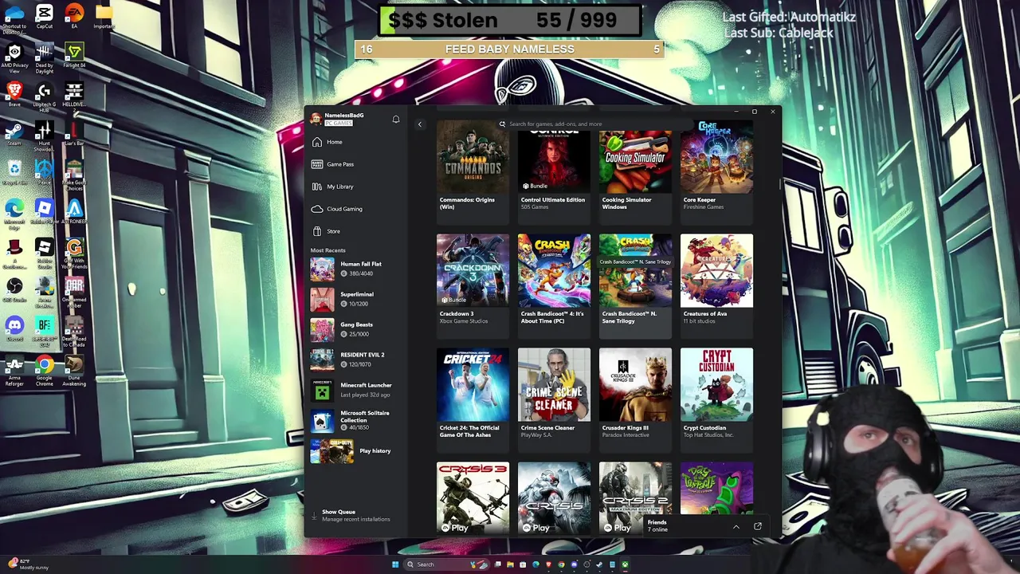This screenshot has height=574, width=1020.
Task: Open OBS Studio desktop shortcut
Action: (14, 290)
